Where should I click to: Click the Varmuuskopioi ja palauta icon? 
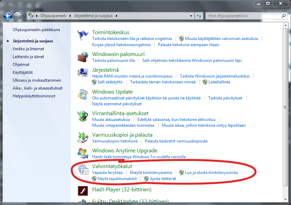[x=83, y=137]
